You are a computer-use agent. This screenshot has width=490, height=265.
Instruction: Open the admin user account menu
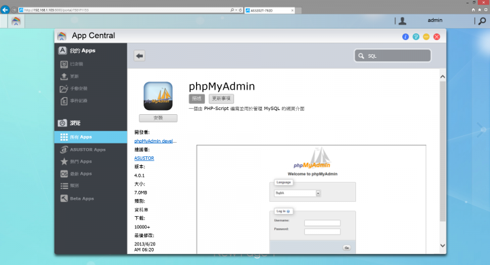click(x=402, y=21)
